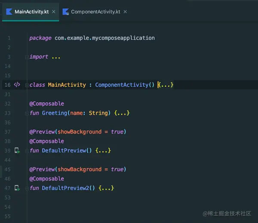Expand the DefaultPreview function fold marker
The image size is (258, 223).
click(27, 151)
